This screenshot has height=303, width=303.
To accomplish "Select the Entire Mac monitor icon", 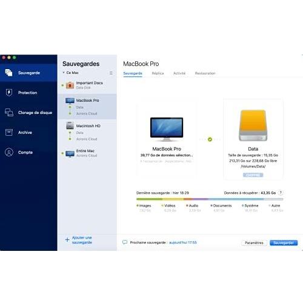I will click(70, 154).
